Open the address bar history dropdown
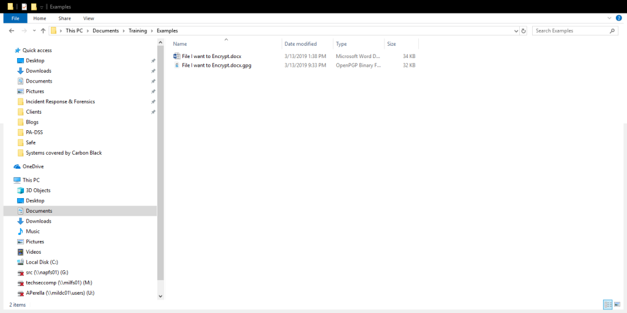627x313 pixels. coord(515,31)
